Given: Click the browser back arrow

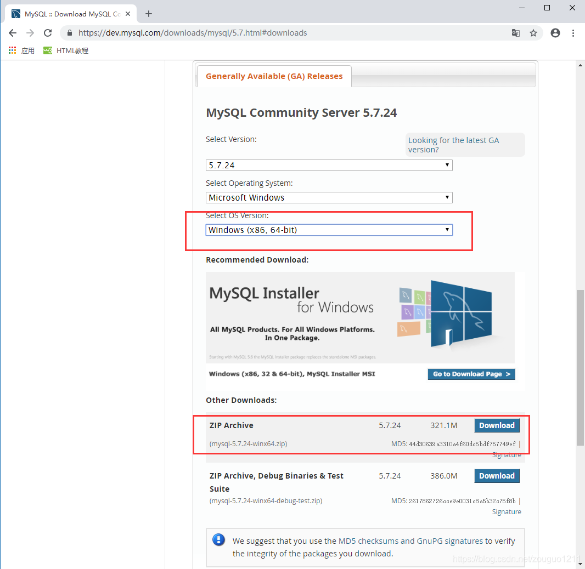Looking at the screenshot, I should 12,33.
